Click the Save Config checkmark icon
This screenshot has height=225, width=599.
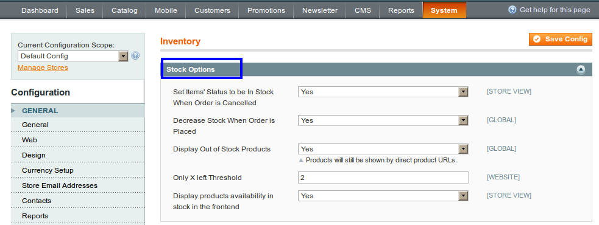pos(537,39)
